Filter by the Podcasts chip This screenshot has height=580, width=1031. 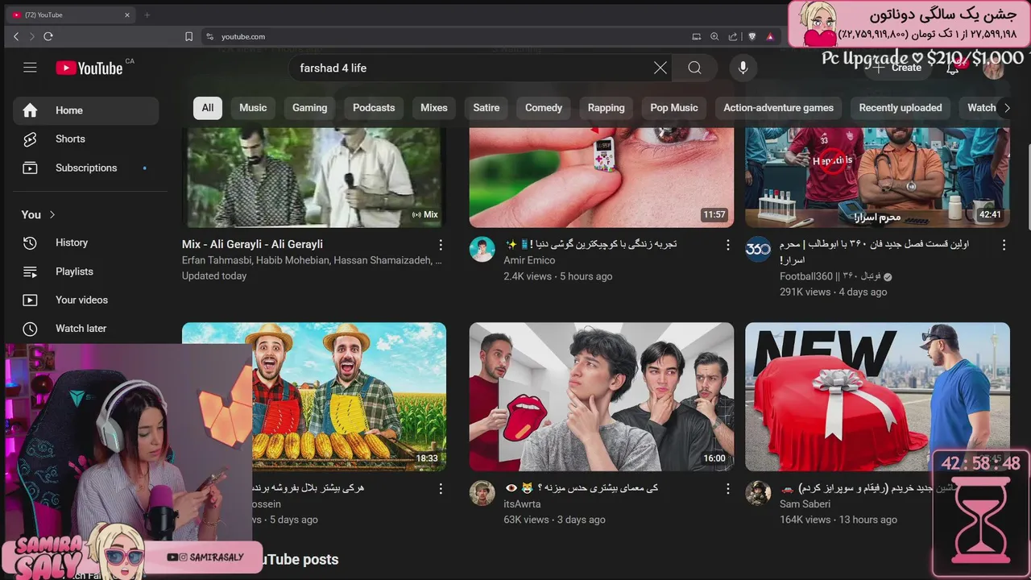(x=374, y=107)
